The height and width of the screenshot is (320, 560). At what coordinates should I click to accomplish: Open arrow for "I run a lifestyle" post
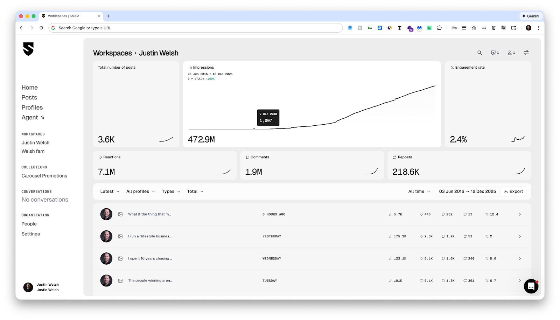click(520, 236)
